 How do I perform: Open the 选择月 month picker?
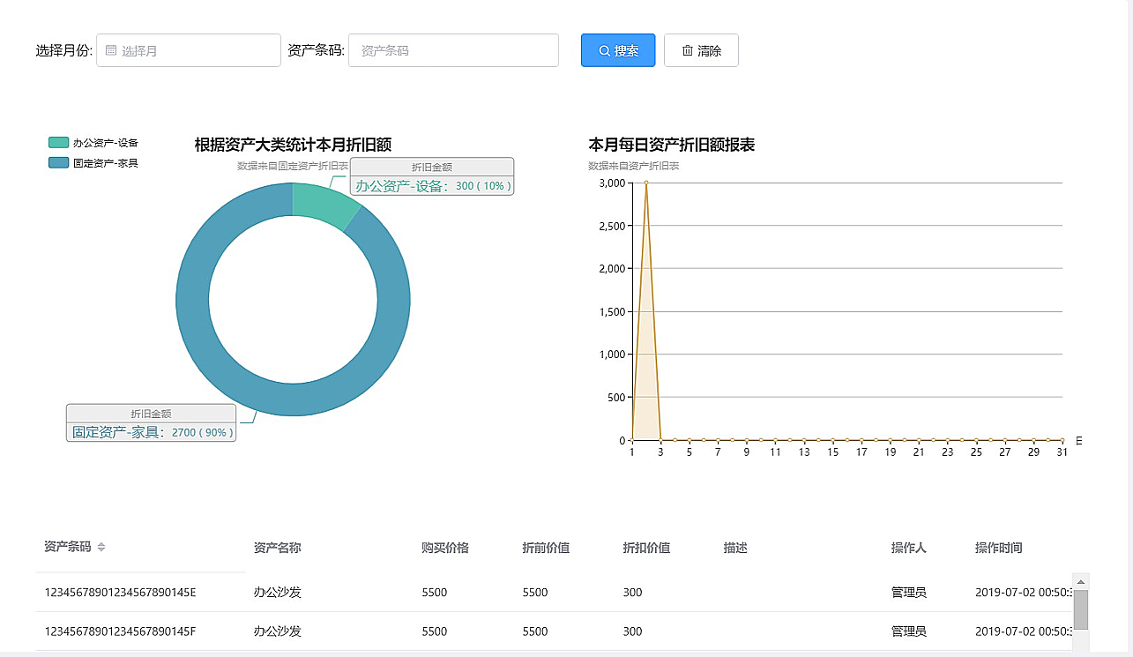click(189, 51)
